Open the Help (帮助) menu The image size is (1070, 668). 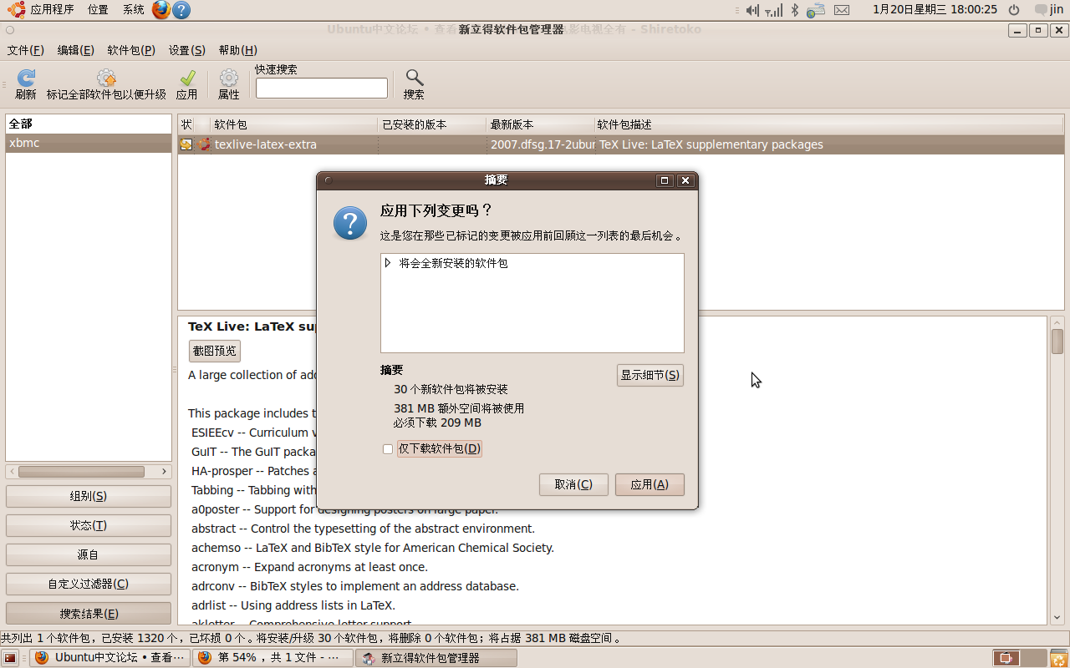(237, 50)
